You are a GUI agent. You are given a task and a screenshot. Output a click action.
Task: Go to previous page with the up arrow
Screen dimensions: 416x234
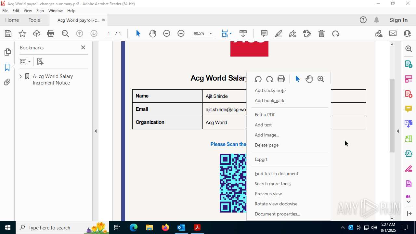click(80, 33)
